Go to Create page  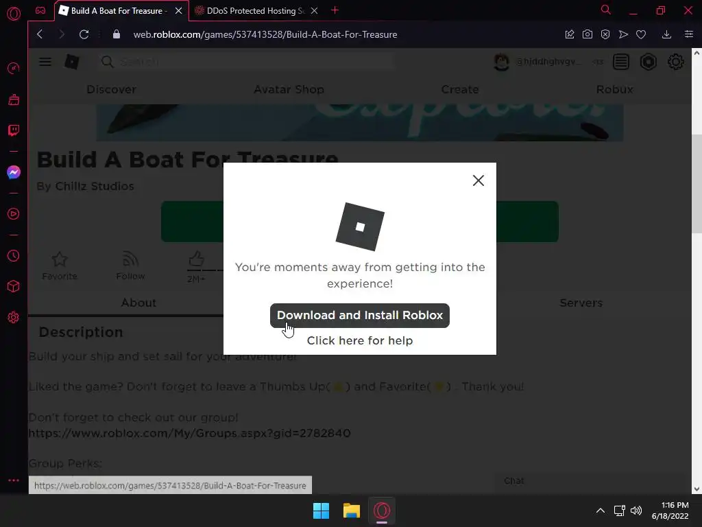click(460, 90)
